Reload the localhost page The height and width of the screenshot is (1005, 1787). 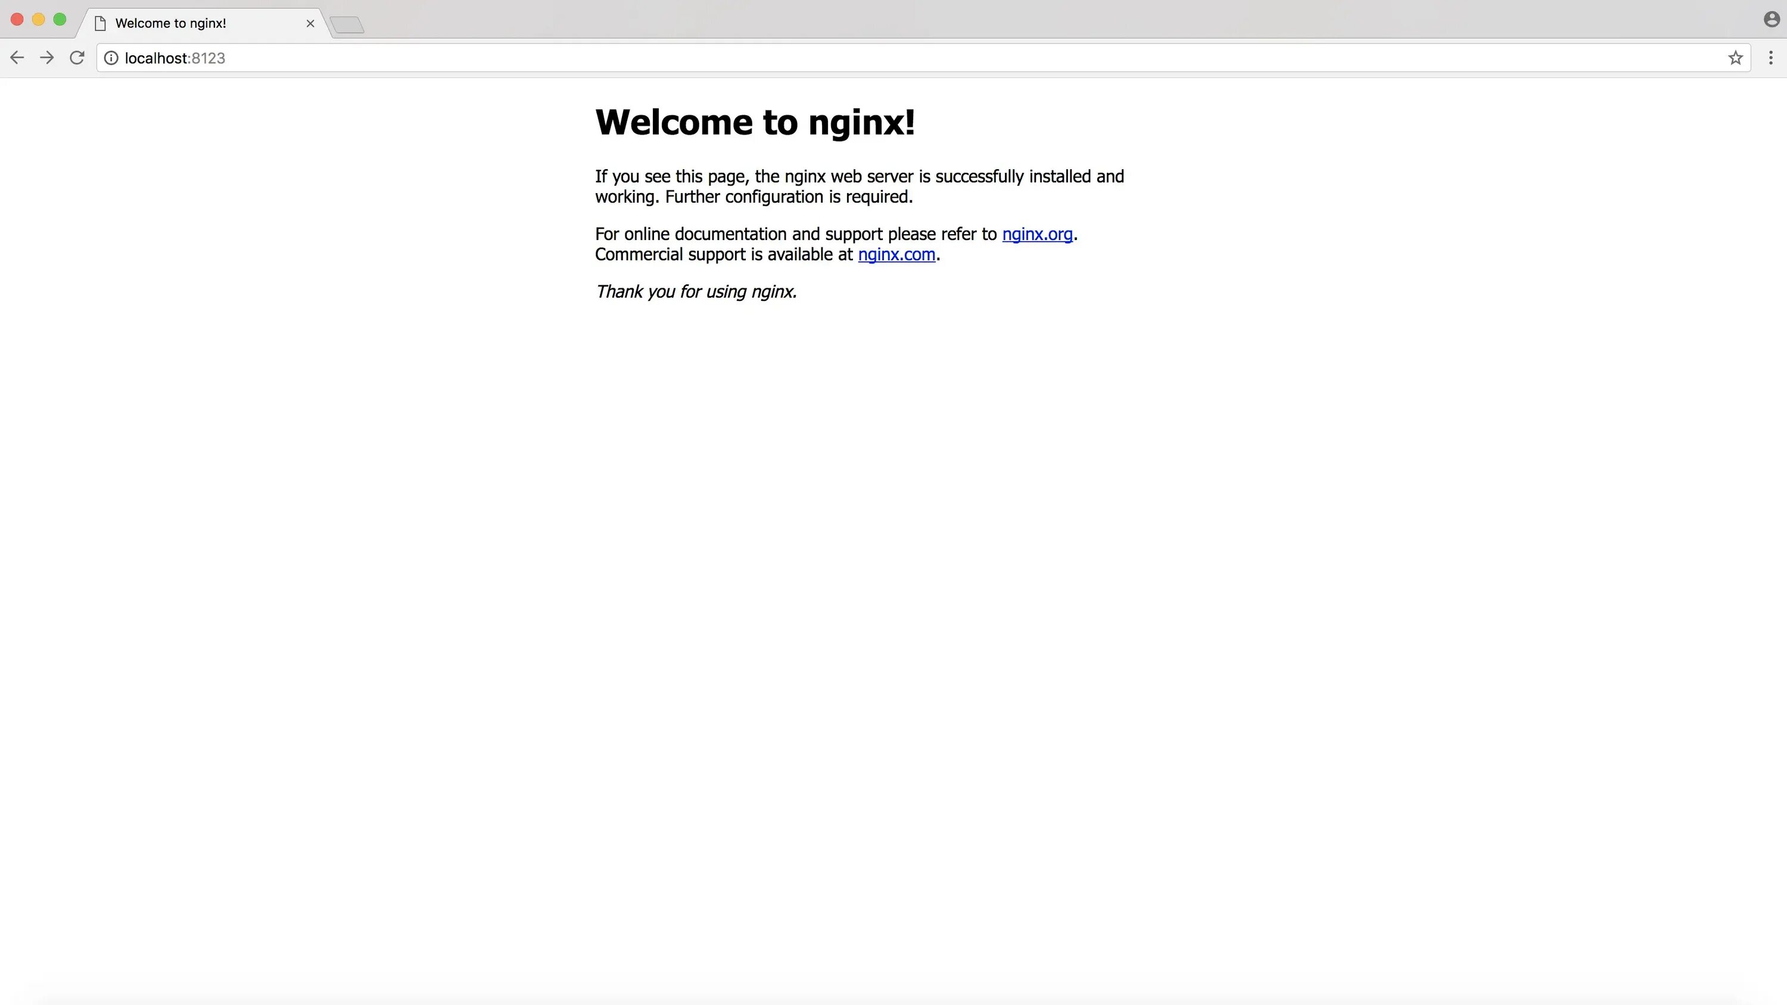pos(77,58)
